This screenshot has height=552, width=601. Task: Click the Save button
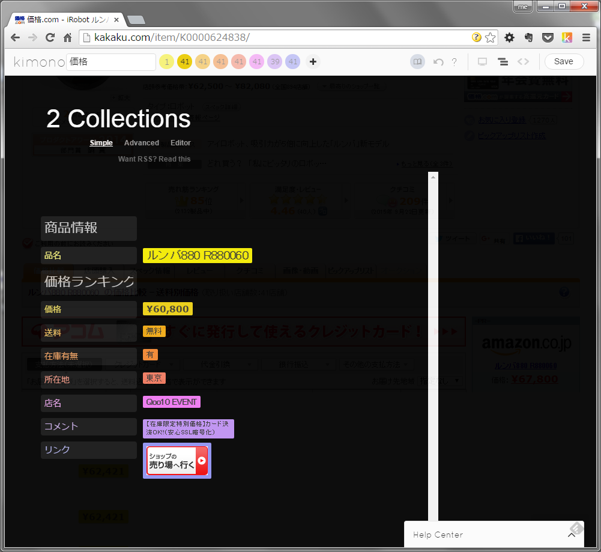(x=563, y=62)
